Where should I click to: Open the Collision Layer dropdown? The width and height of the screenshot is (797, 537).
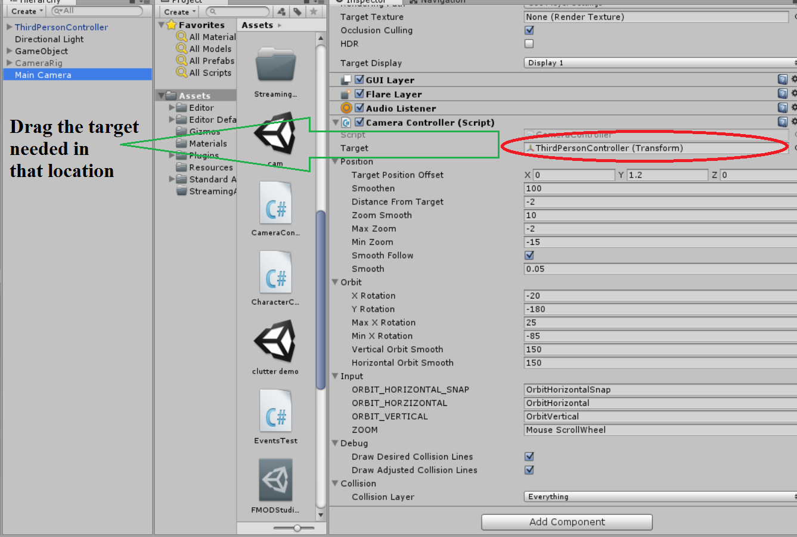tap(660, 496)
